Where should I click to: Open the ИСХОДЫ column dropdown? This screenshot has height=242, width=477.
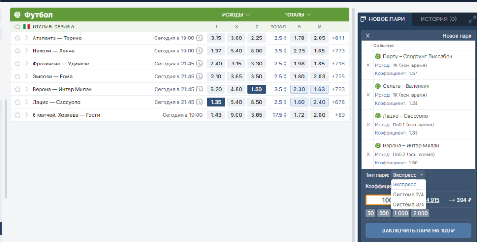pos(236,15)
